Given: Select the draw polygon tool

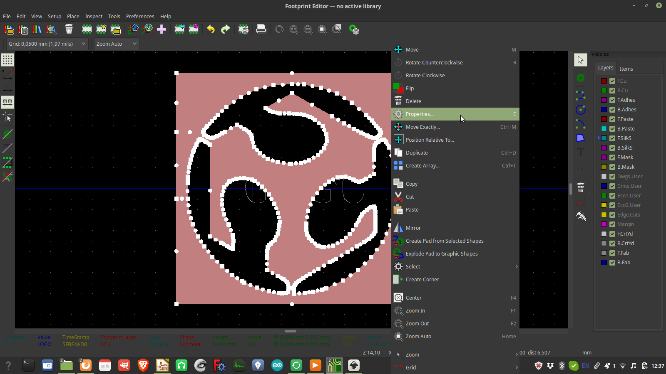Looking at the screenshot, I should [580, 138].
